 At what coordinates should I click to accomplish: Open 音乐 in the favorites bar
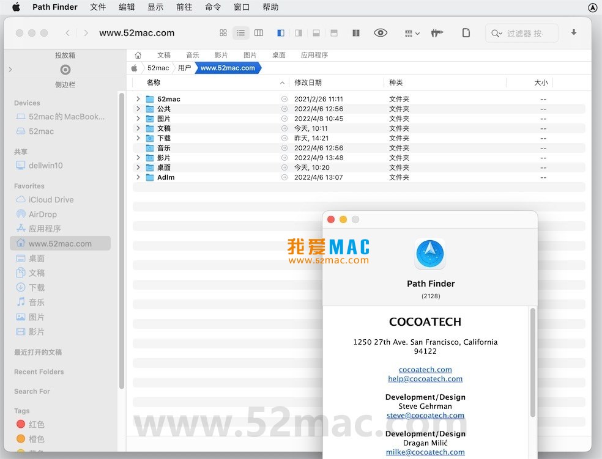[x=192, y=55]
